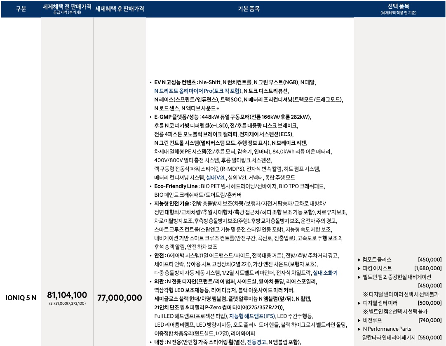
Task: Click the N Performance Parts option
Action: pyautogui.click(x=387, y=329)
